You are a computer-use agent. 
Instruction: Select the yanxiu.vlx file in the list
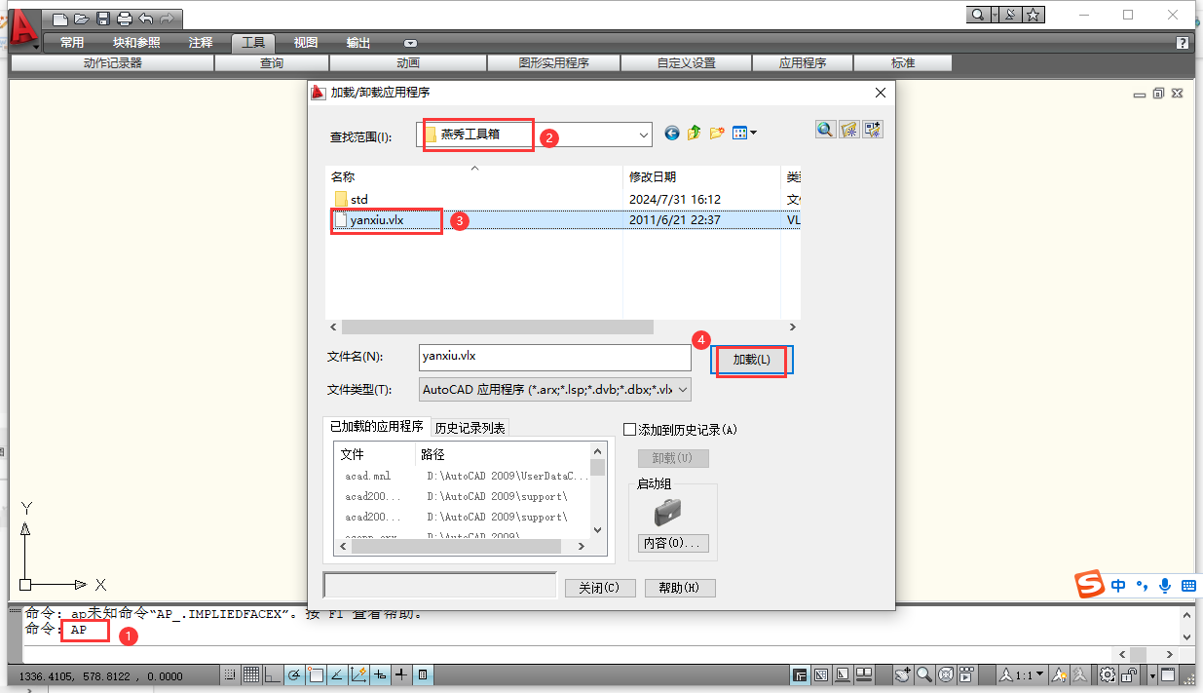(x=376, y=220)
